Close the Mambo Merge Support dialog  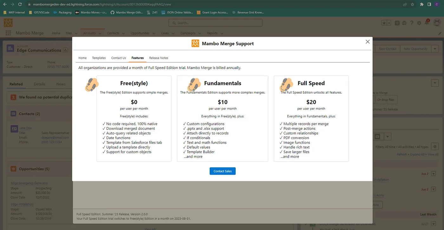pyautogui.click(x=368, y=42)
